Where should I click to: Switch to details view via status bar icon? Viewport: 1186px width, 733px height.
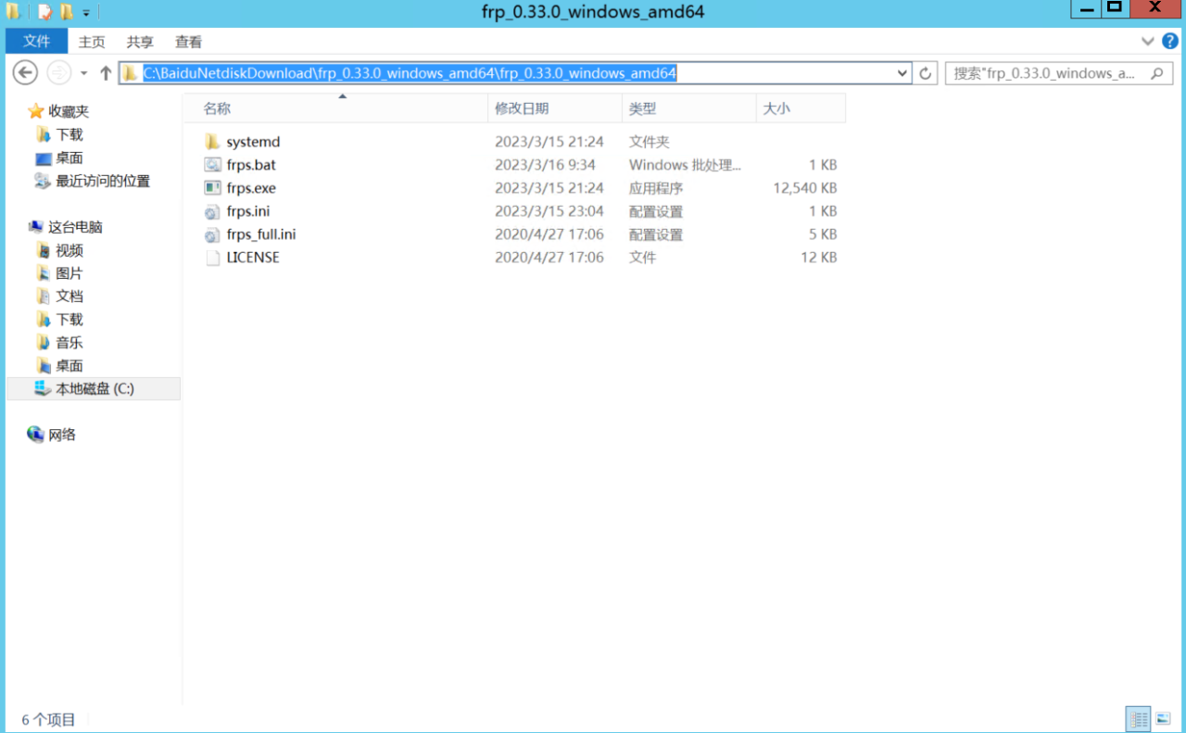1139,718
